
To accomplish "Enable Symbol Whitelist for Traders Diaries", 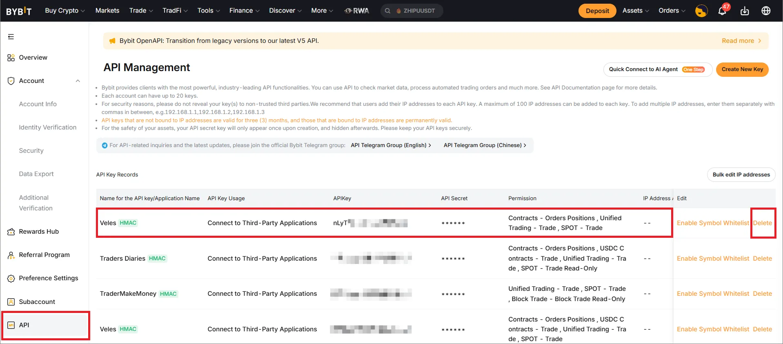I will [x=713, y=259].
